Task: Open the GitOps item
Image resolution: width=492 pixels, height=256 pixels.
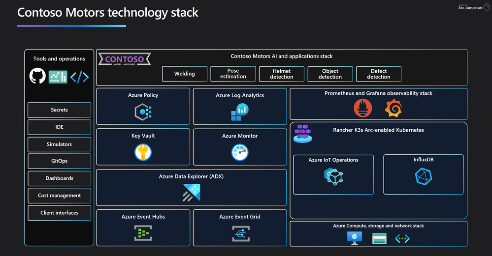Action: point(59,161)
